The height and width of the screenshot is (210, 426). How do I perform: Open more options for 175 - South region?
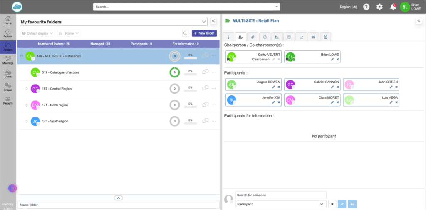point(214,121)
